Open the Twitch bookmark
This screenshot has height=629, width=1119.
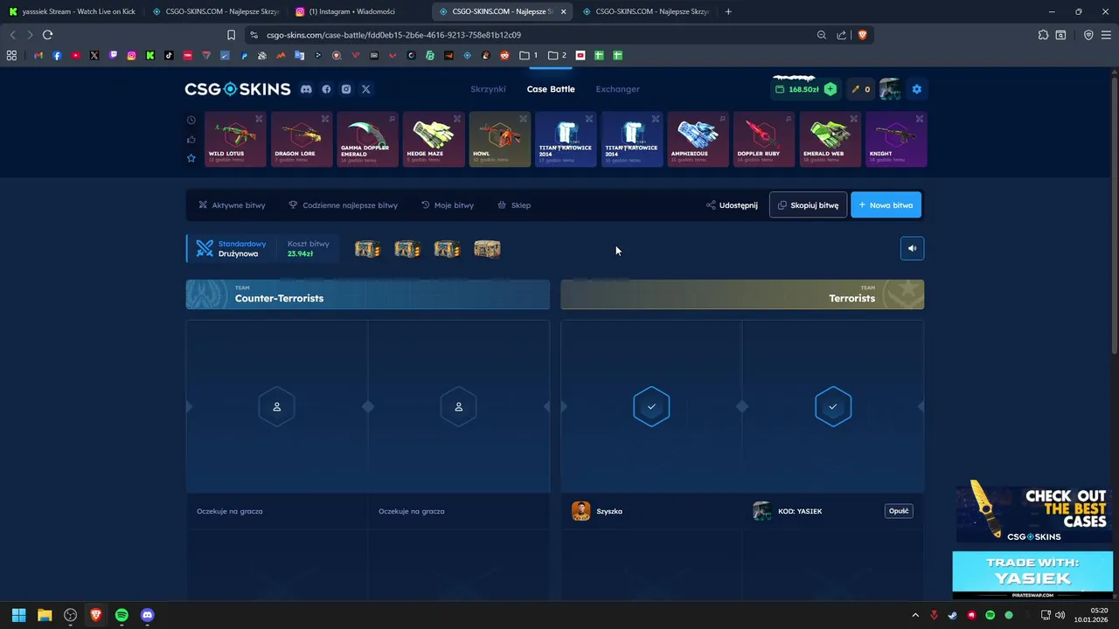113,55
